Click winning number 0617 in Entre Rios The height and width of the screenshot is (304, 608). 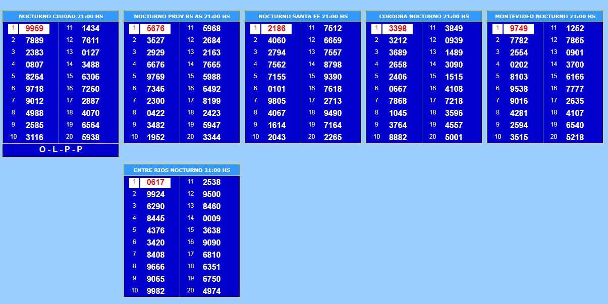pyautogui.click(x=155, y=183)
